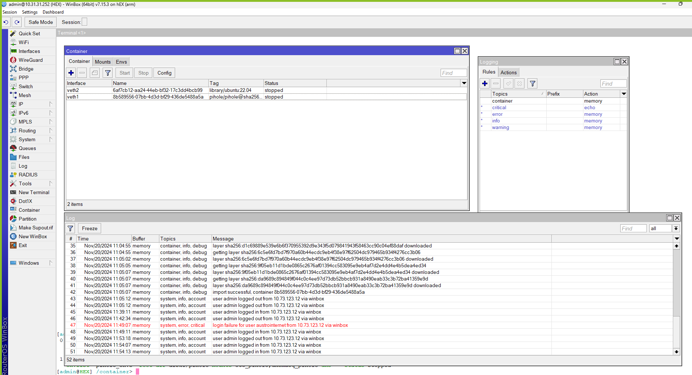
Task: Open the filter in the Container window
Action: click(x=107, y=73)
